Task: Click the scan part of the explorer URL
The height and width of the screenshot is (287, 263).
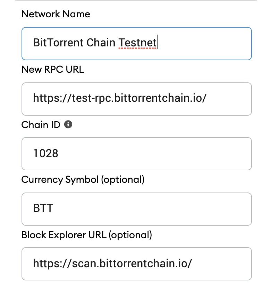Action: coord(85,263)
